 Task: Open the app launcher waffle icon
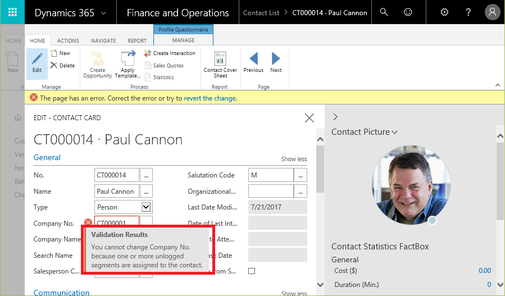point(12,12)
